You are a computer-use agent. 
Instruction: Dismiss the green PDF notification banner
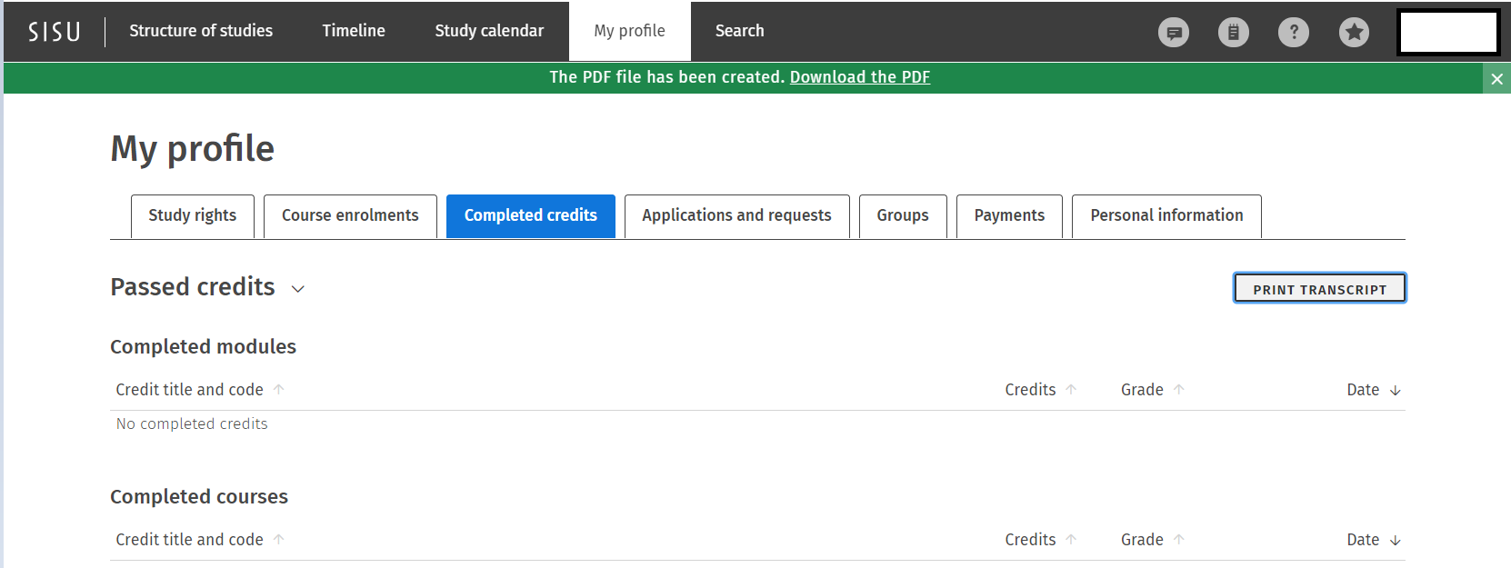tap(1496, 79)
